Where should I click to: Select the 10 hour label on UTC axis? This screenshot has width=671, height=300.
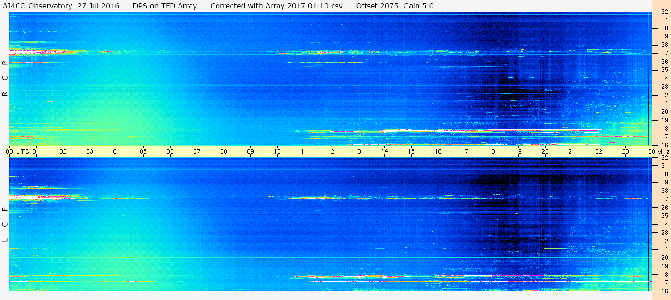tap(277, 152)
